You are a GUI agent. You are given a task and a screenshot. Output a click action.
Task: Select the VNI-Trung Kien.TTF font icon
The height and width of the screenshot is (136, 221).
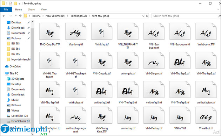(102, 115)
